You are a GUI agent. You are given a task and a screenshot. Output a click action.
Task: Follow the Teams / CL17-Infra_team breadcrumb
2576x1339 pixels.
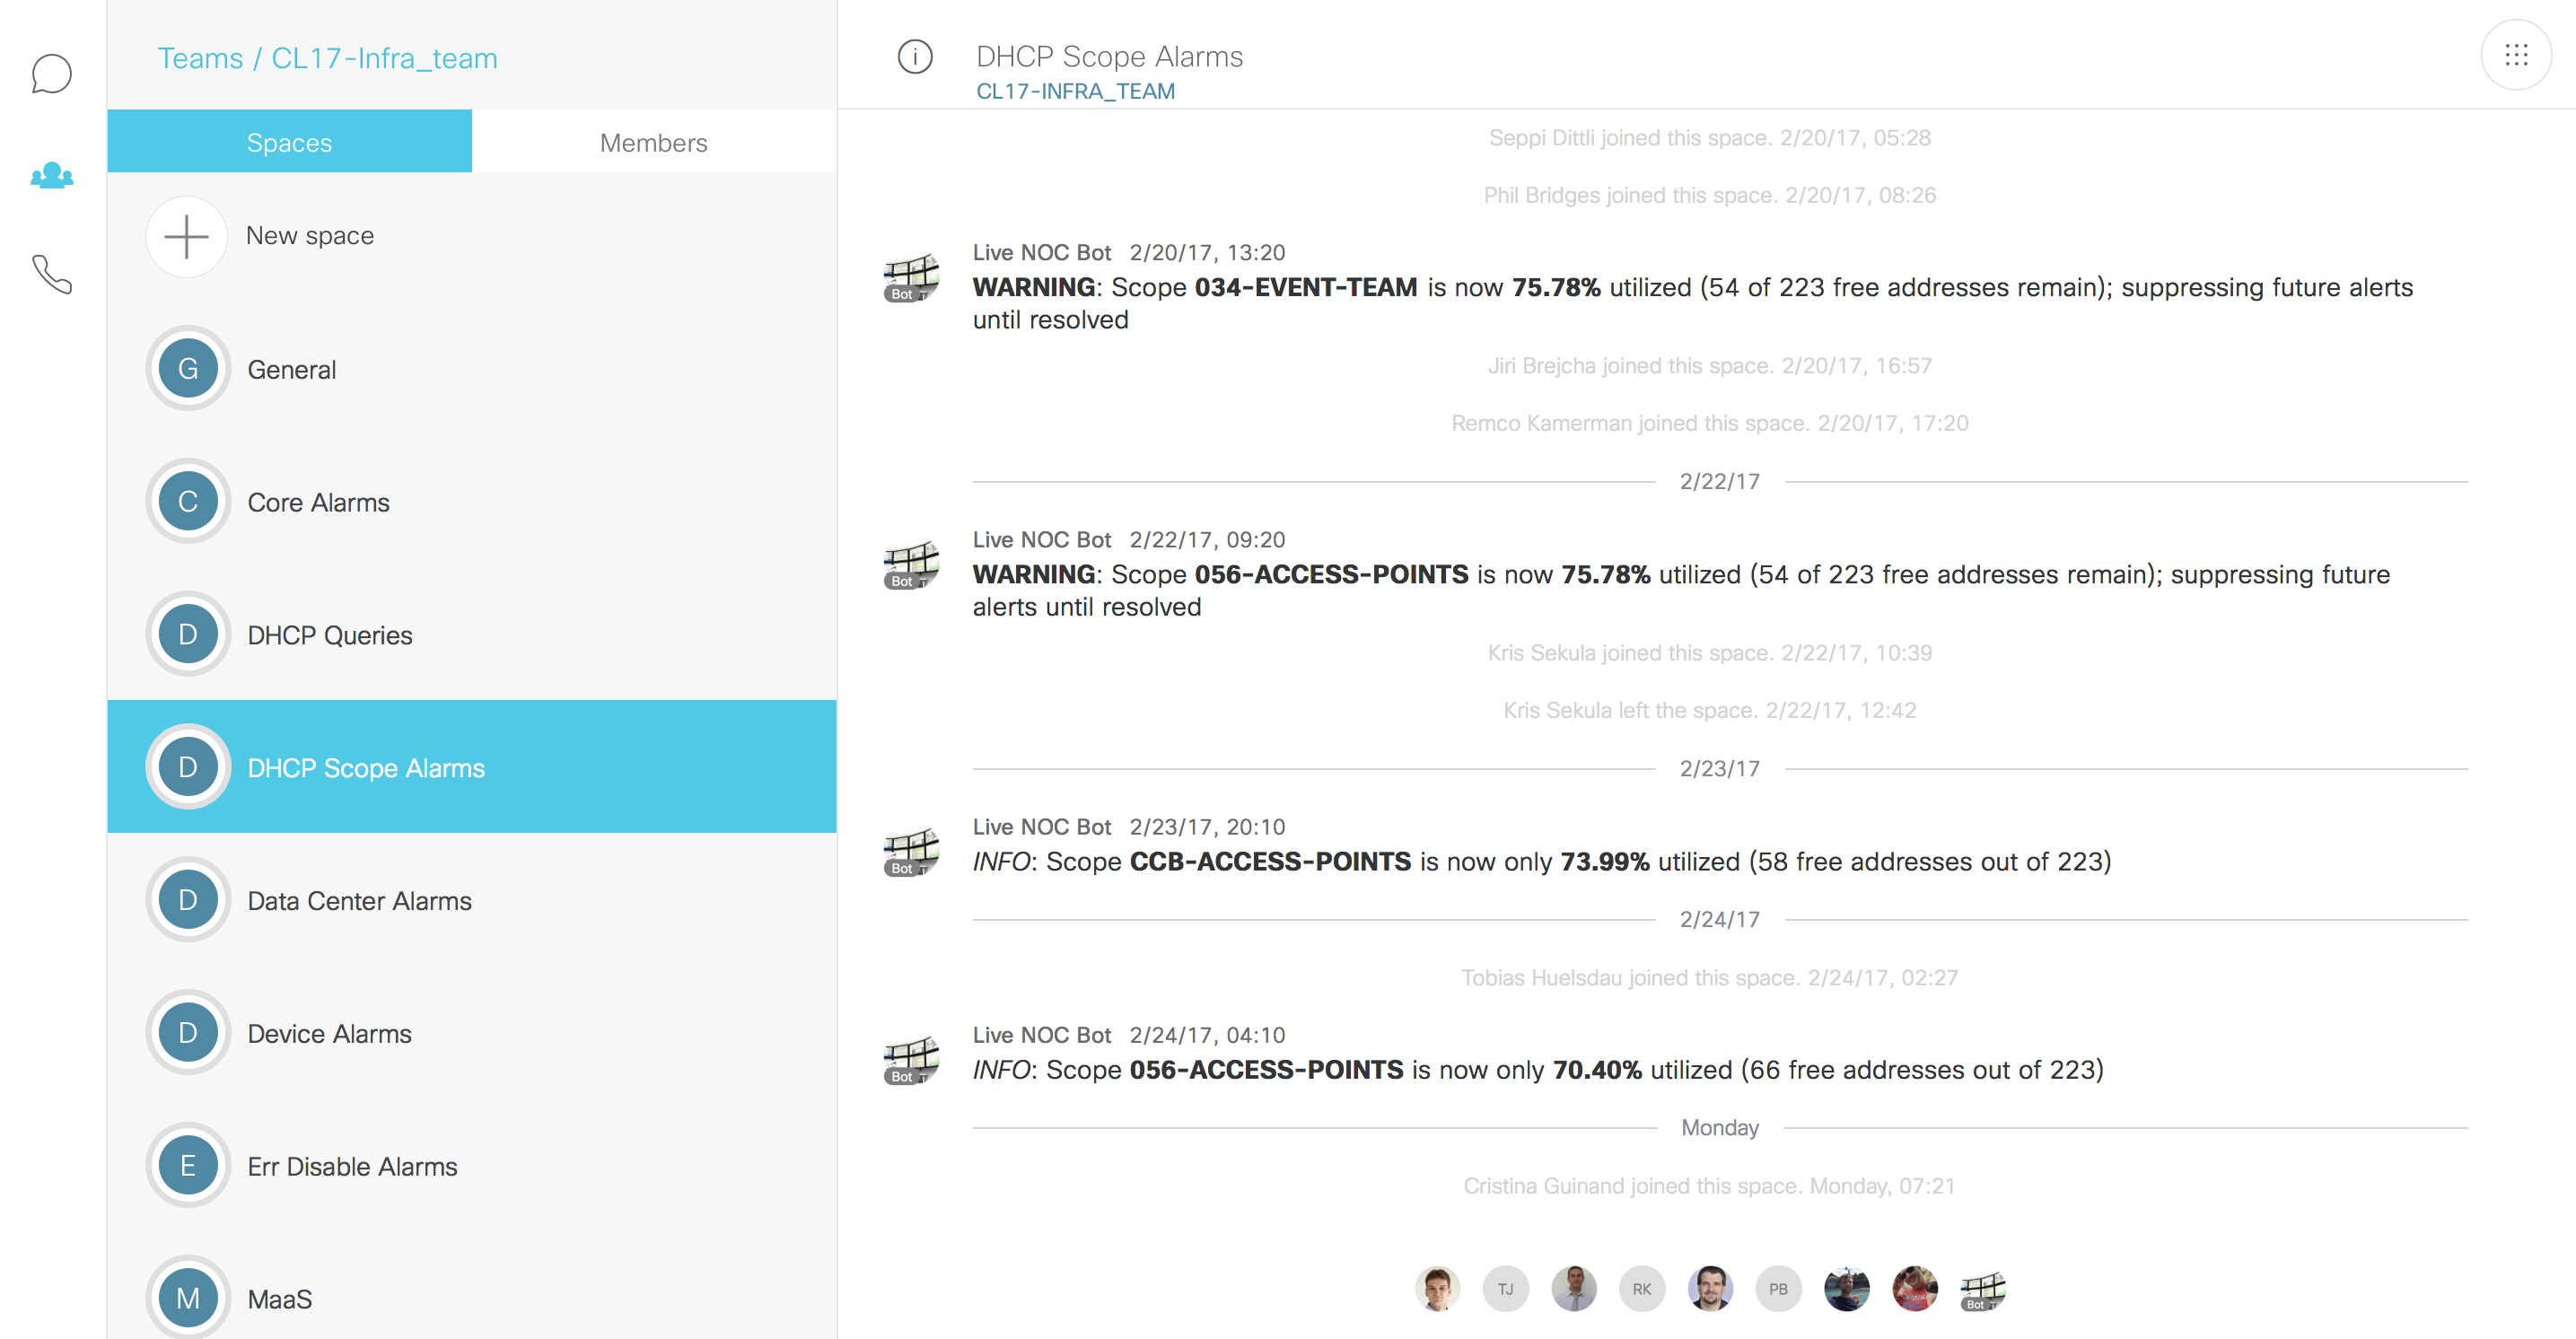click(327, 58)
